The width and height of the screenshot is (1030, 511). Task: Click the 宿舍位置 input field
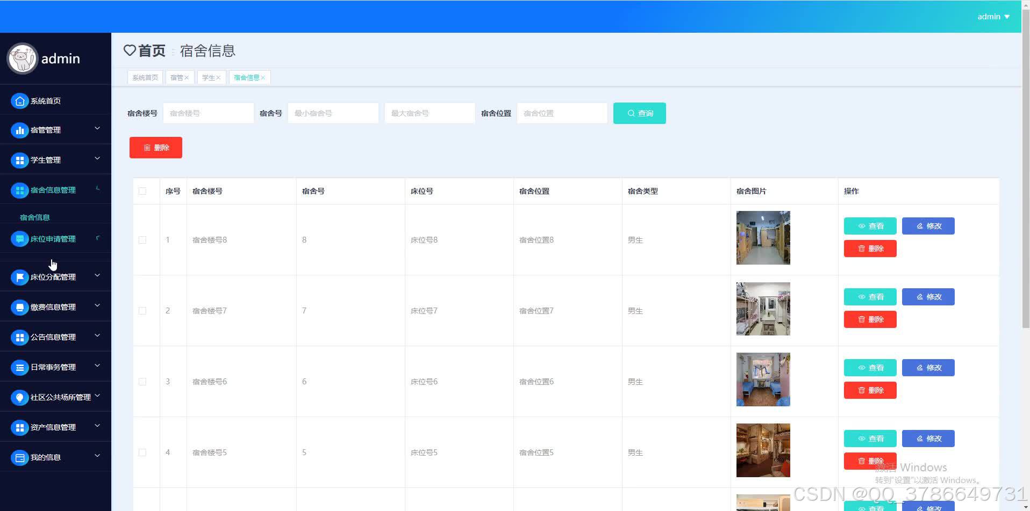point(561,113)
